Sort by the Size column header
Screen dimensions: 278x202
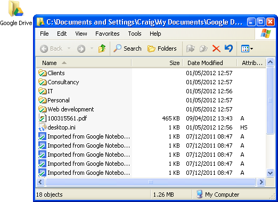click(157, 63)
